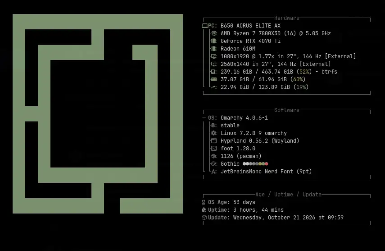Click the swap icon beside 22.94 GiB
This screenshot has width=385, height=251.
tap(214, 87)
